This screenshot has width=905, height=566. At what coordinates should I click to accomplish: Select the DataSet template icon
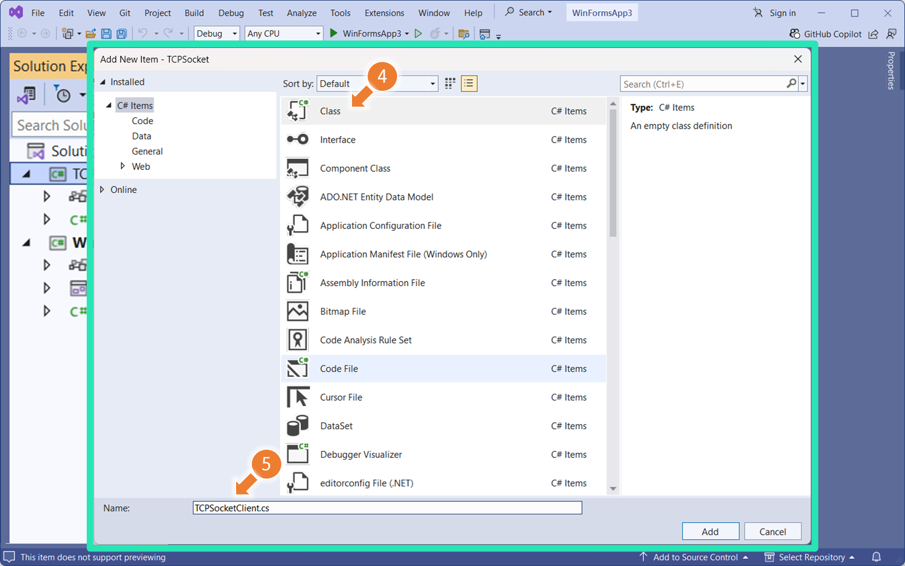coord(297,426)
